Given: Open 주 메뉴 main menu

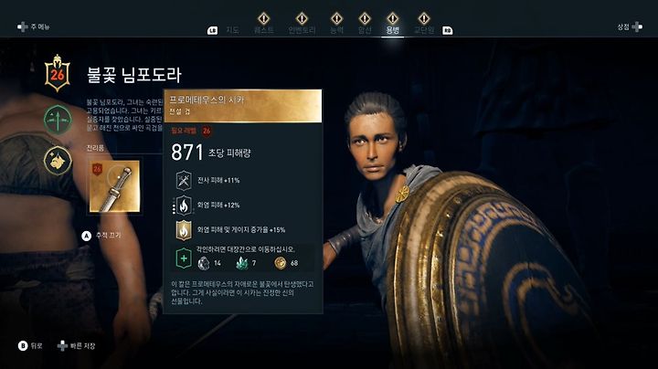Looking at the screenshot, I should point(34,26).
